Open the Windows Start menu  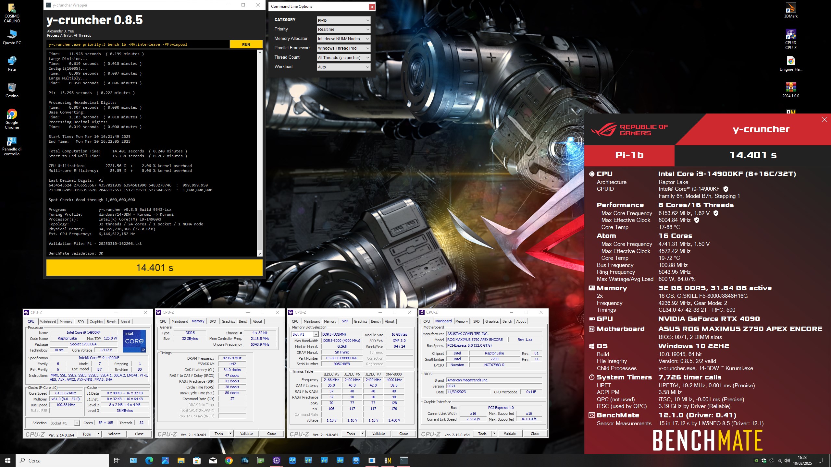pyautogui.click(x=8, y=461)
